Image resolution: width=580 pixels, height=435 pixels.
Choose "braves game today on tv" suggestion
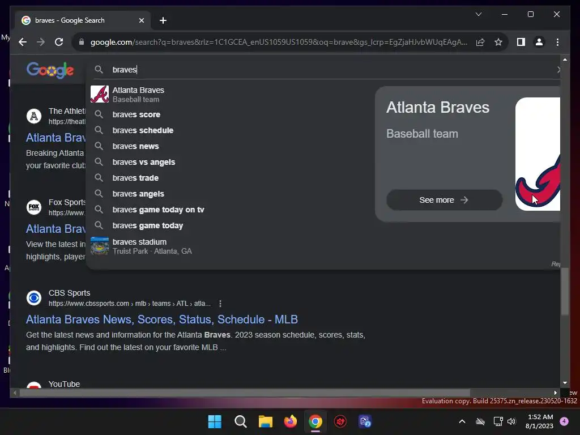pyautogui.click(x=230, y=210)
